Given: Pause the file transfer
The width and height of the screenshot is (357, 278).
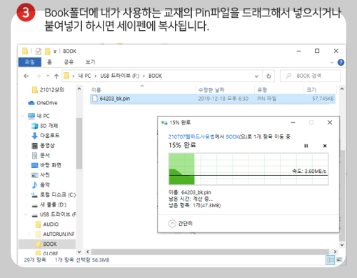Looking at the screenshot, I should pyautogui.click(x=306, y=146).
